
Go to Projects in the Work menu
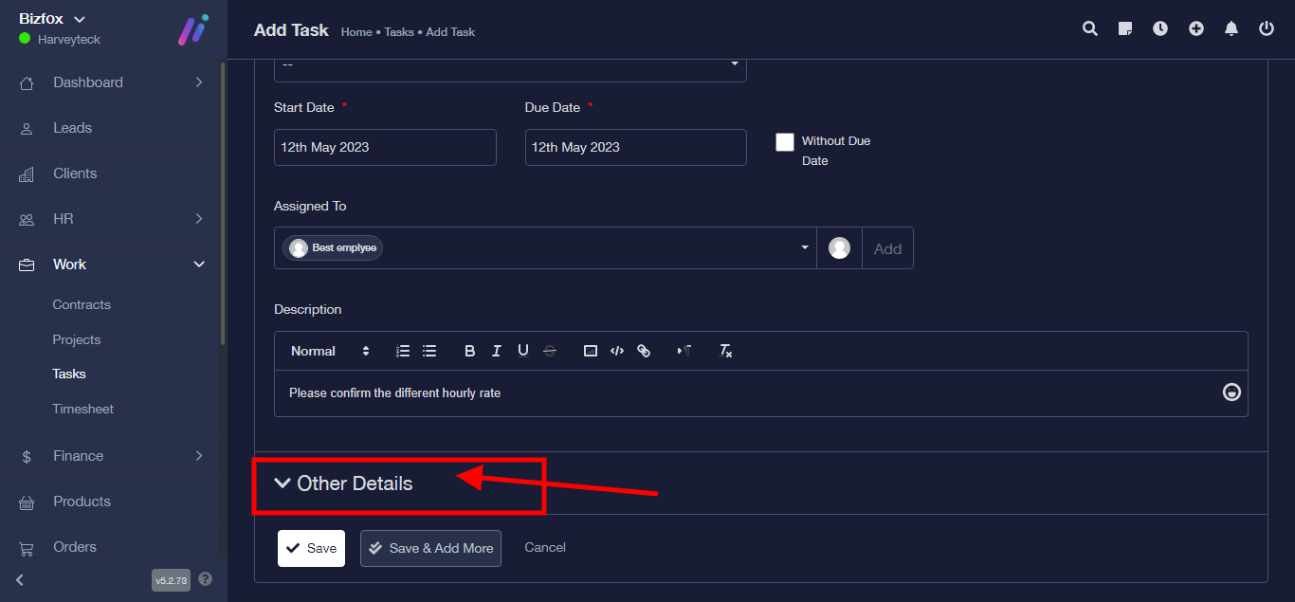76,339
